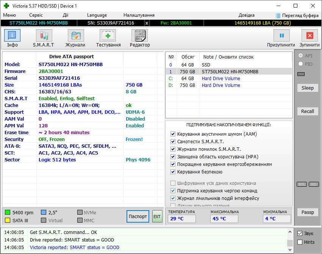Toggle Журнал лічильників подій інтерфейсу checkbox
The width and height of the screenshot is (322, 254).
pyautogui.click(x=173, y=198)
